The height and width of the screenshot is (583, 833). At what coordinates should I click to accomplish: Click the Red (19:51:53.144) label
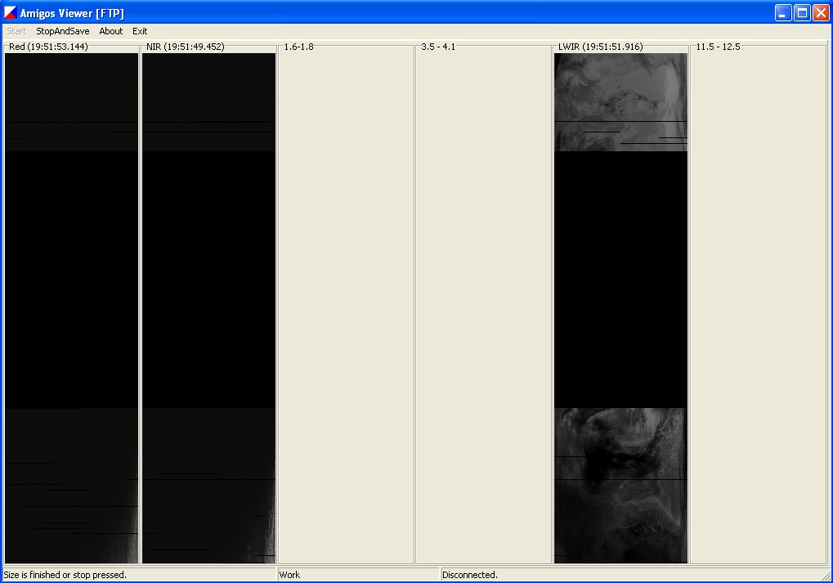tap(48, 47)
